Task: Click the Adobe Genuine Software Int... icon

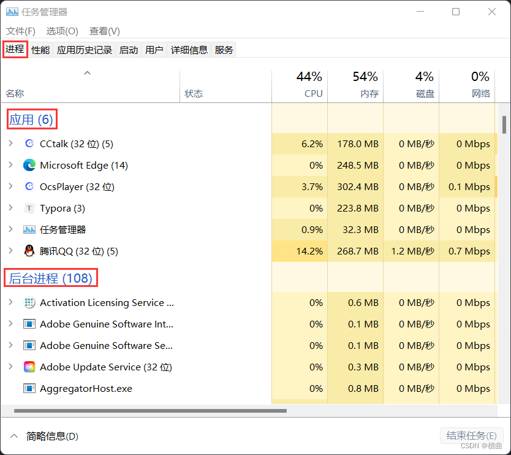Action: tap(29, 324)
